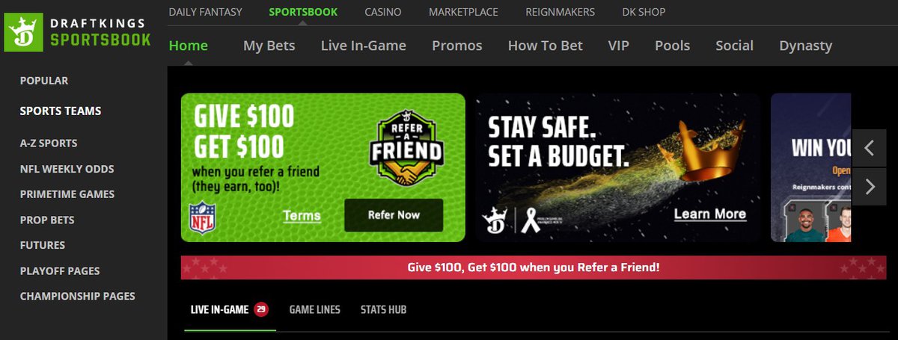Click the Refer Now button
Screen dimensions: 898x340
(x=394, y=215)
